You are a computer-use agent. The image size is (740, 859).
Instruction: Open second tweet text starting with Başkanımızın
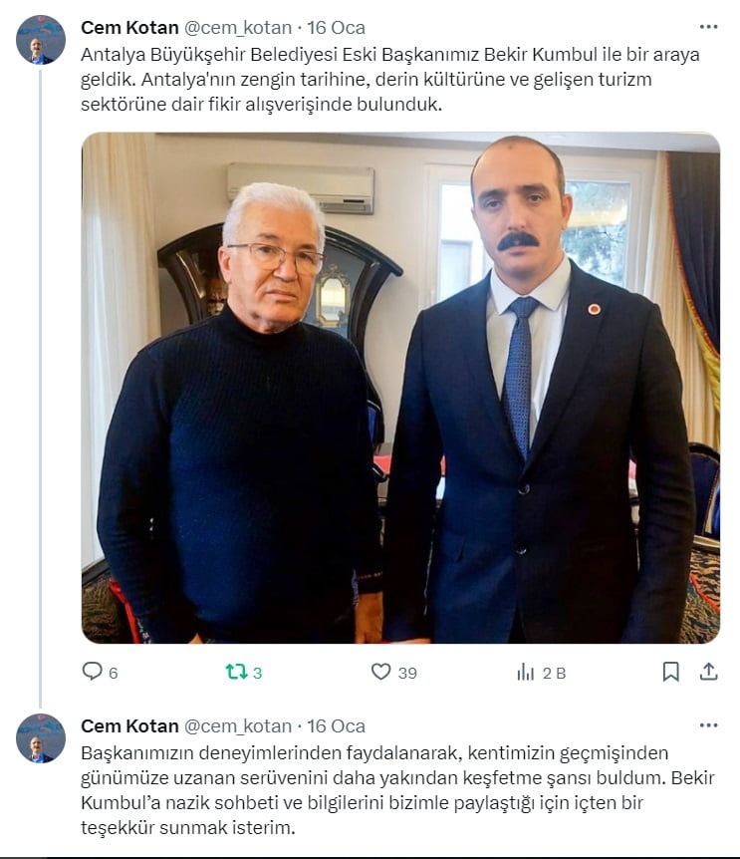point(397,790)
